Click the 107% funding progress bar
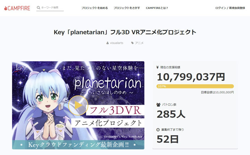The width and height of the screenshot is (250, 155). pos(195,86)
